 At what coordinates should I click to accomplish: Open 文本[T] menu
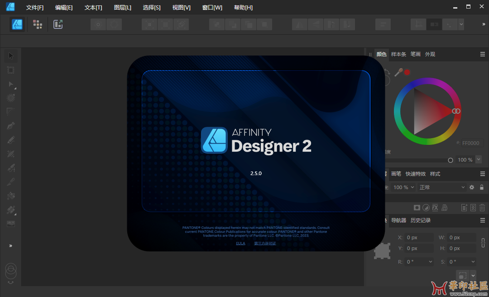click(x=93, y=8)
